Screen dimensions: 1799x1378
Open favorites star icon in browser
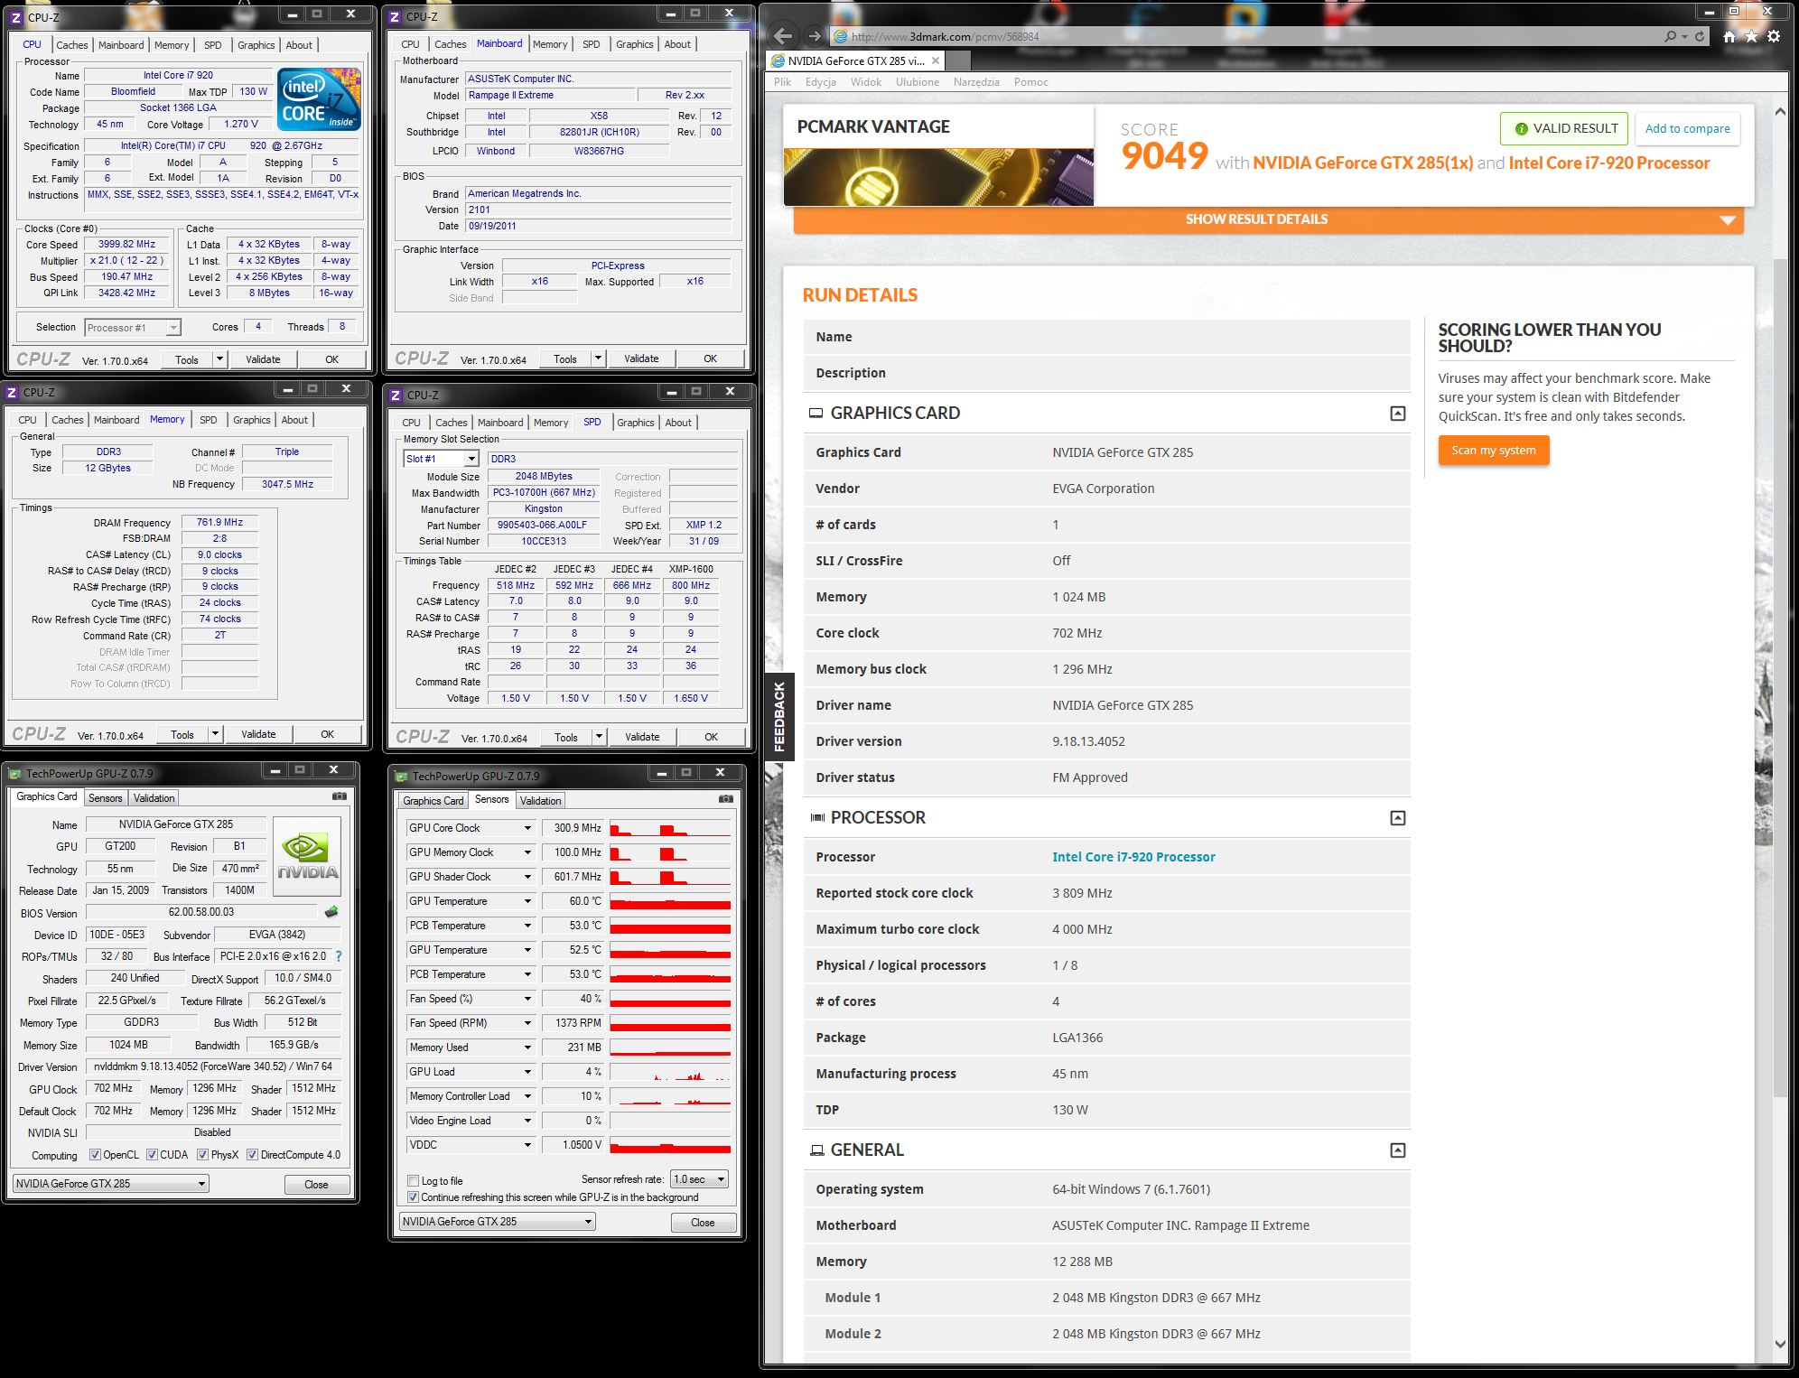[1751, 36]
